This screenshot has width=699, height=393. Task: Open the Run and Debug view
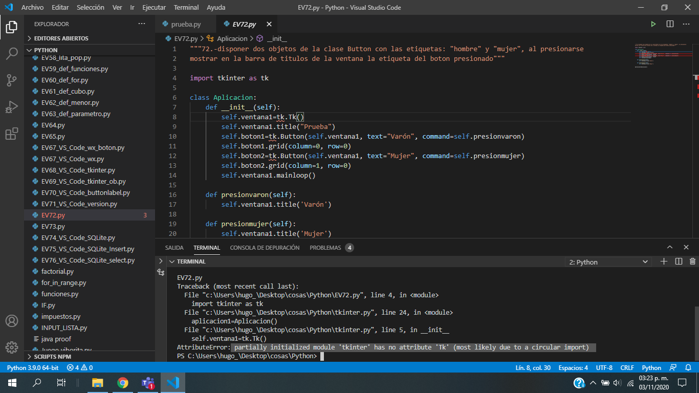tap(12, 107)
